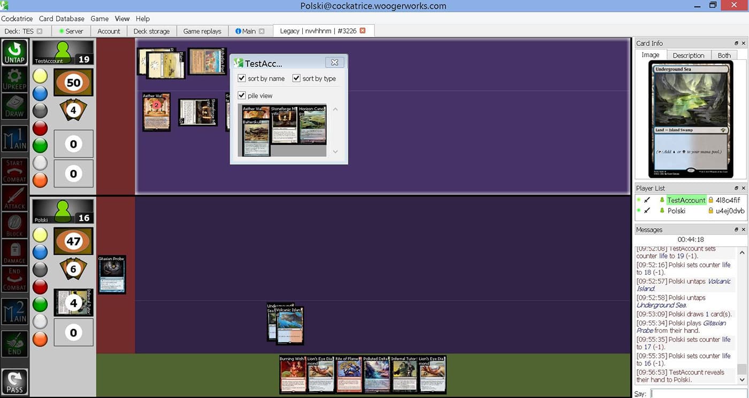Open Polski's hand counter showing 6
This screenshot has height=398, width=749.
(x=73, y=269)
